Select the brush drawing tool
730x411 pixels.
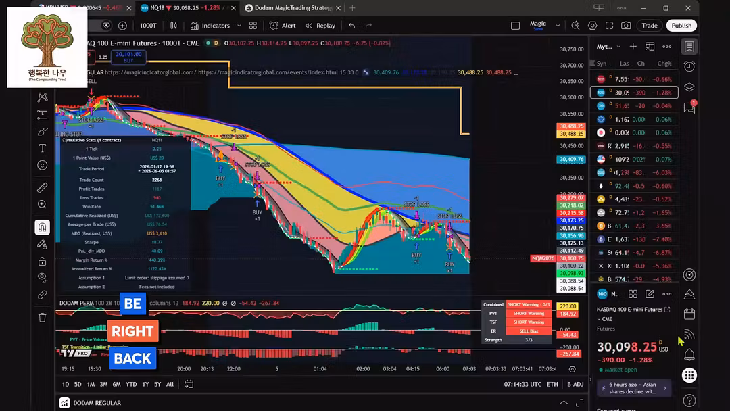tap(43, 131)
